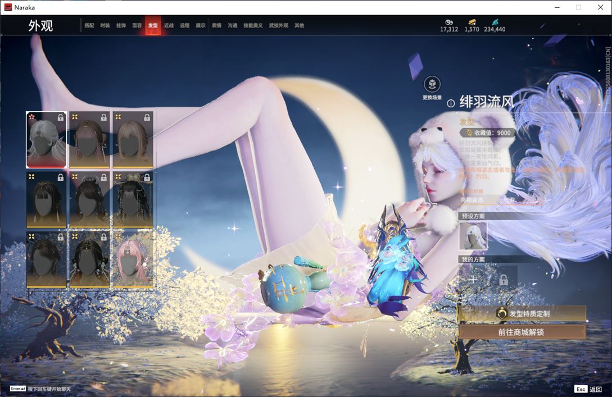Click the Naraka app icon in title bar
Screen dimensions: 612x397
8,7
